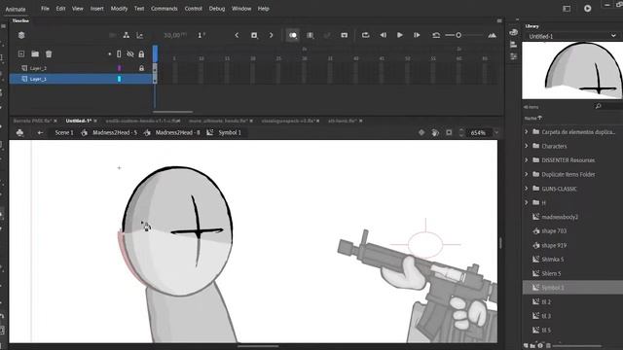Step back one frame
This screenshot has width=623, height=350.
(383, 35)
